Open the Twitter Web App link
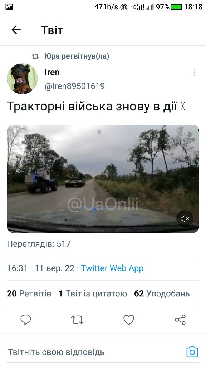This screenshot has height=366, width=206. coord(112,268)
